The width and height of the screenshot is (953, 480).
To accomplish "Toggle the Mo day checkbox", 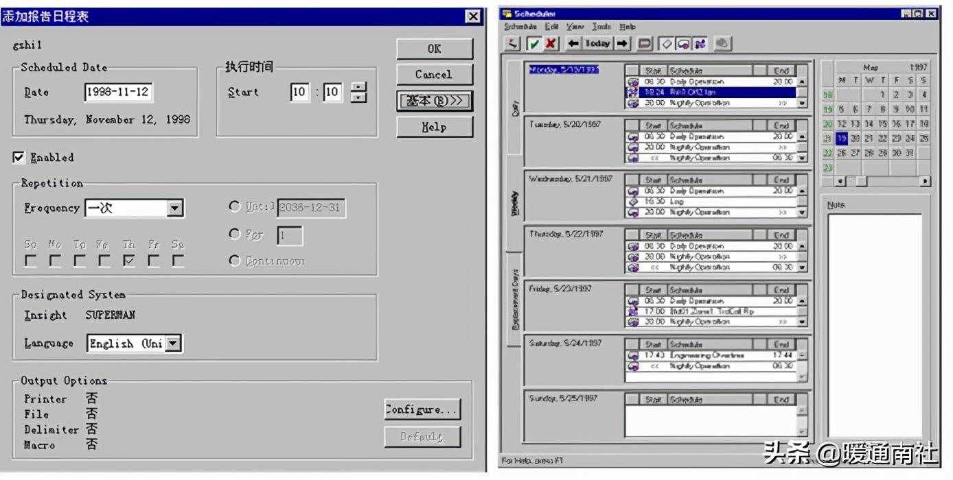I will [x=56, y=261].
